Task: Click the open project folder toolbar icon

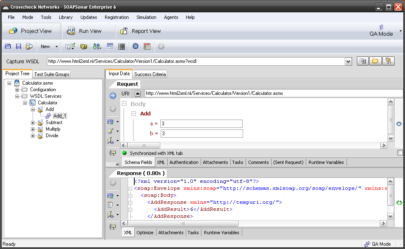Action: [x=8, y=46]
